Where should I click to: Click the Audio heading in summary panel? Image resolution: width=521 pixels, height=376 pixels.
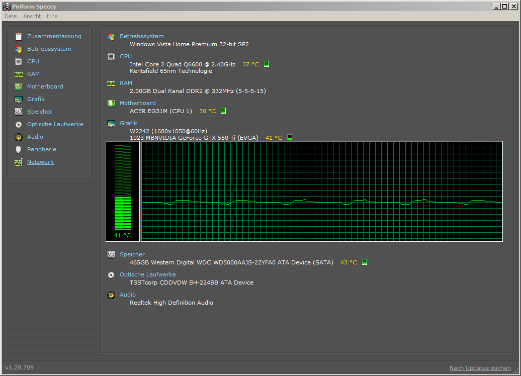(x=128, y=295)
